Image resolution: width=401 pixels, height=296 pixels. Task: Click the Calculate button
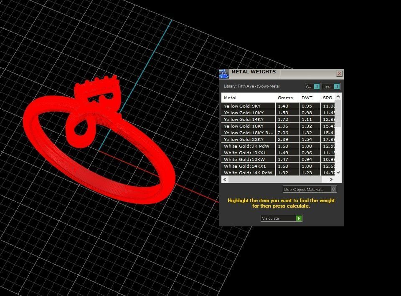[x=281, y=218]
